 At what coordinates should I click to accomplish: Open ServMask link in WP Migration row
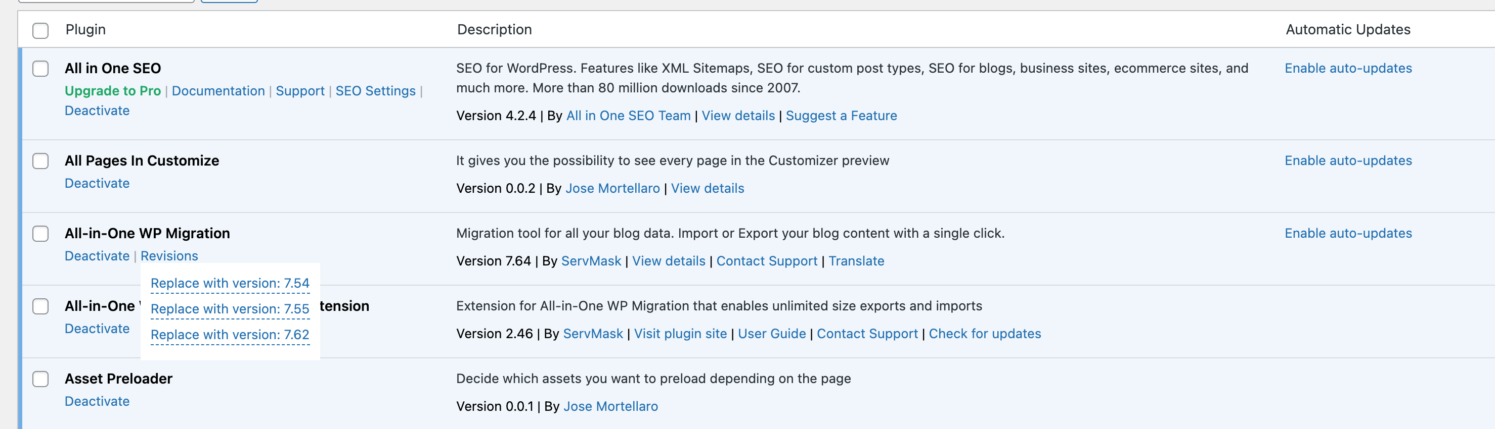(x=591, y=261)
